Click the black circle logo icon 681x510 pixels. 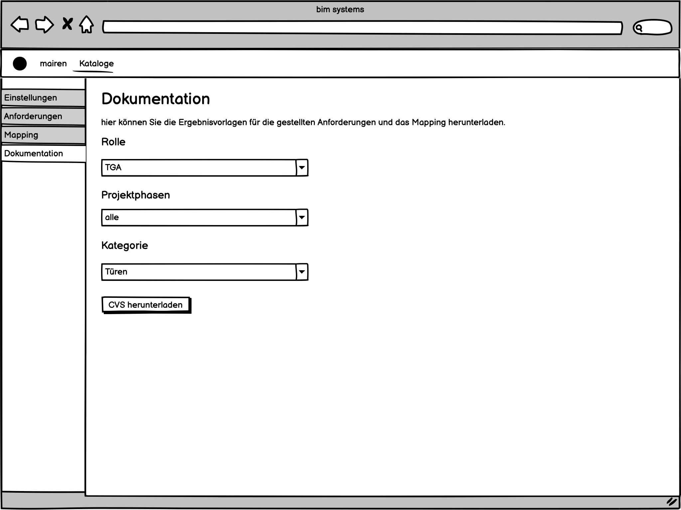20,63
